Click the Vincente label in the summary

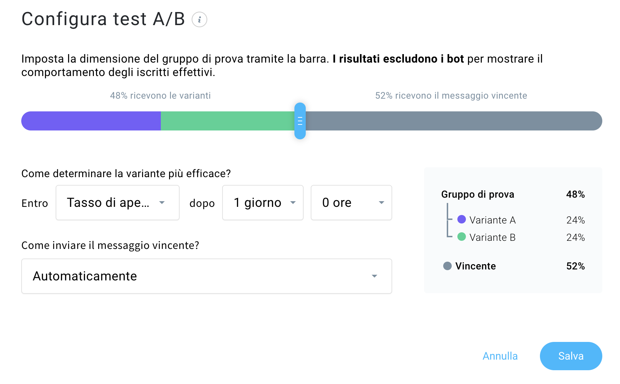pos(475,266)
